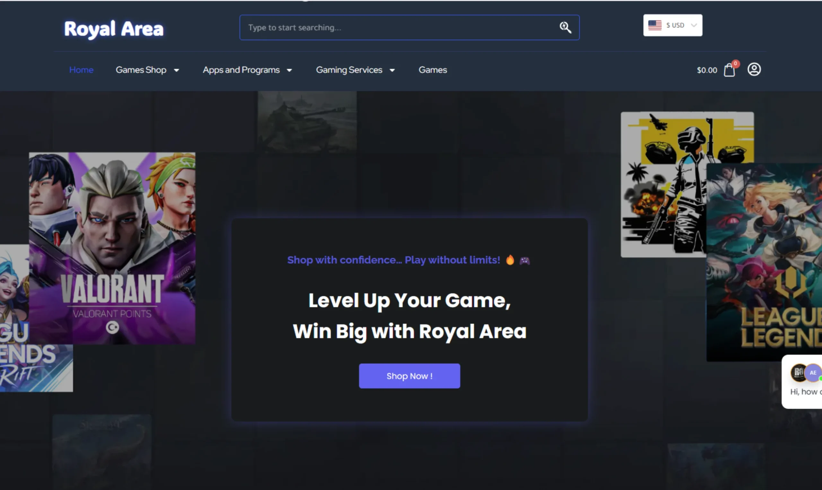
Task: Click the Shop Now ! button
Action: point(409,376)
